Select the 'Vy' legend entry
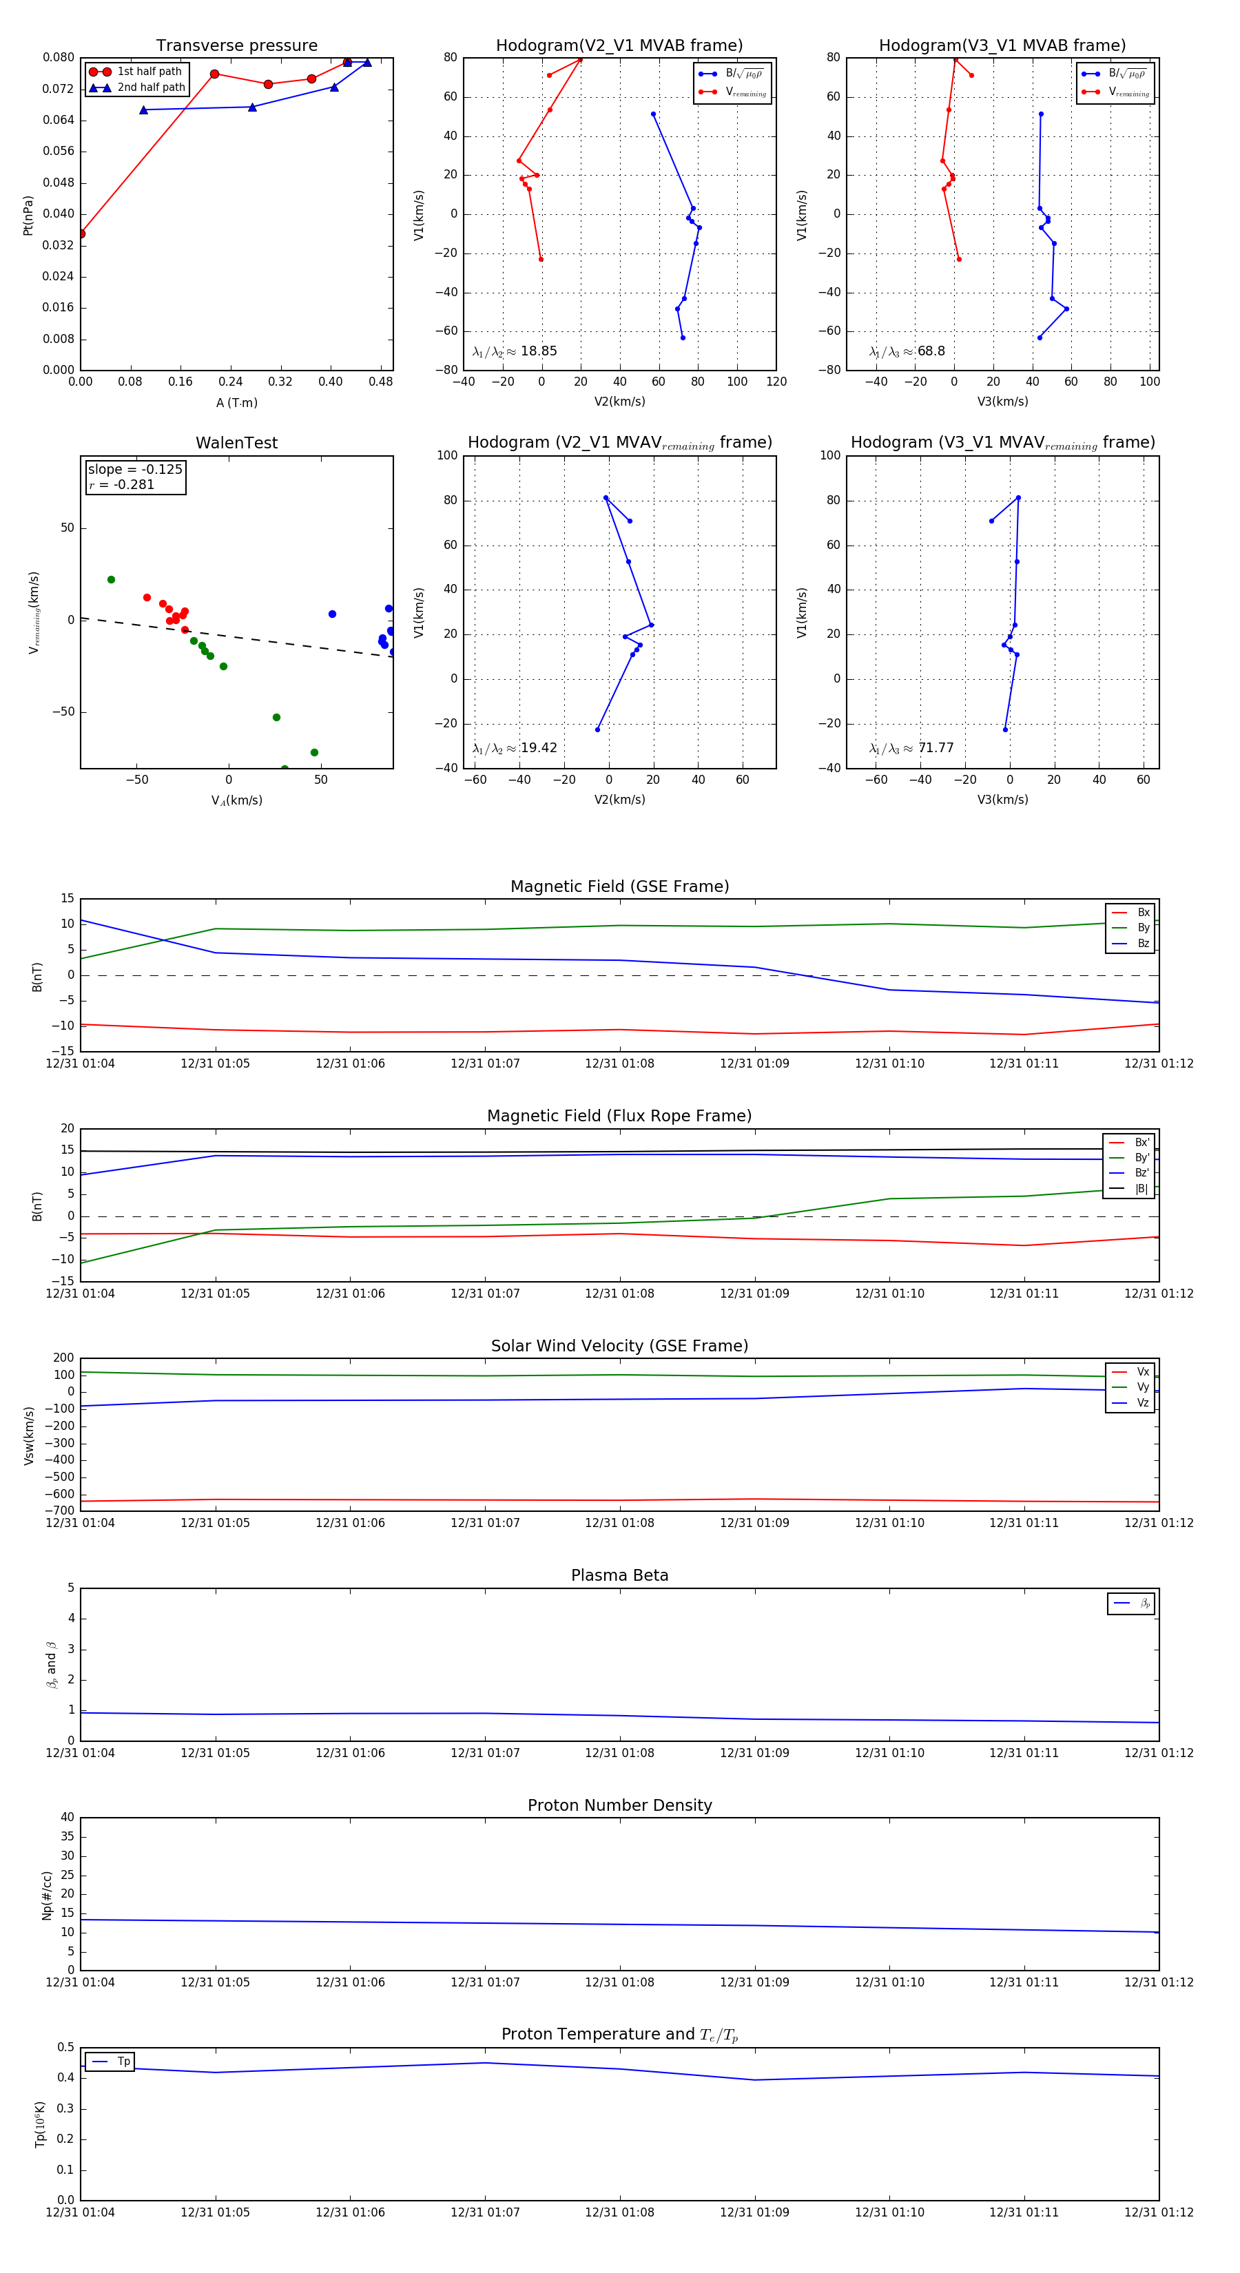This screenshot has width=1240, height=2273. click(1130, 1387)
